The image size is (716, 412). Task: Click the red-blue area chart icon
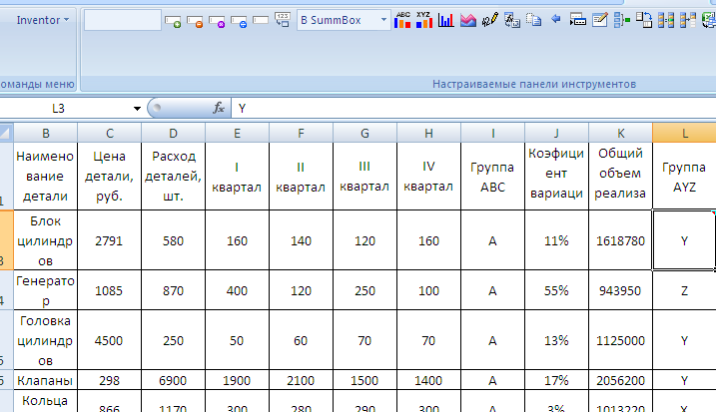[467, 20]
